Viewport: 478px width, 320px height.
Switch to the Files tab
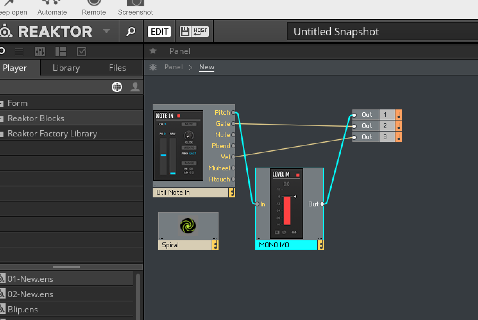click(x=117, y=68)
